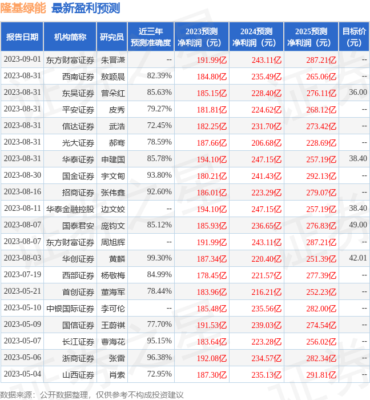370x400 pixels.
Task: Click researcher 朱晋潇
Action: click(113, 60)
